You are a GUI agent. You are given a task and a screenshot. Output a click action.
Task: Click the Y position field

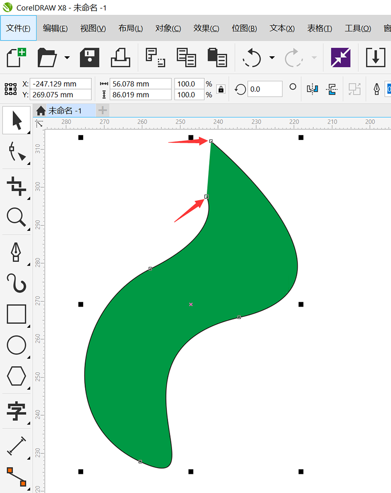pos(61,95)
